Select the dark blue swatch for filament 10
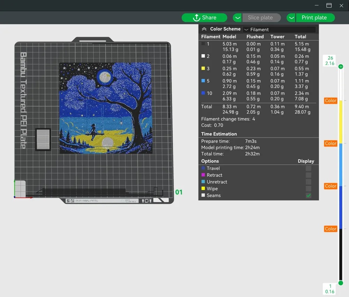Viewport: 349px width, 297px height. tap(203, 93)
